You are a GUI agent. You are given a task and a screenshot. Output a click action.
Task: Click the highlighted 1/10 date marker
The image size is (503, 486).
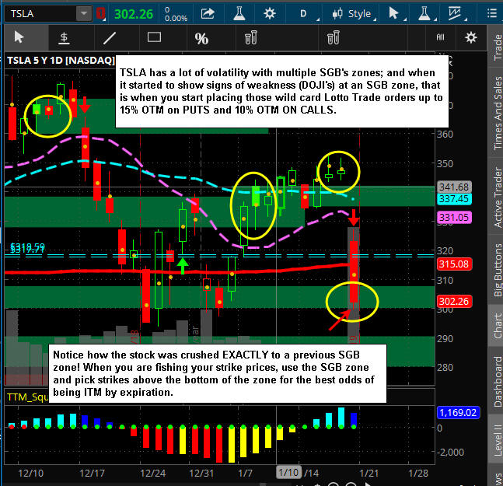[x=288, y=473]
